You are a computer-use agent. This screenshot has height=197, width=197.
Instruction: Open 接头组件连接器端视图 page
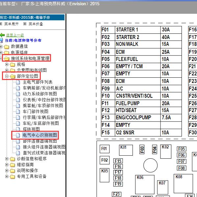[x=44, y=147]
